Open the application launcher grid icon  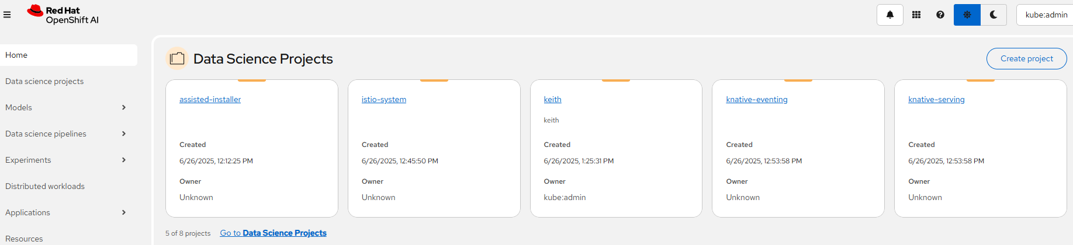[x=916, y=15]
